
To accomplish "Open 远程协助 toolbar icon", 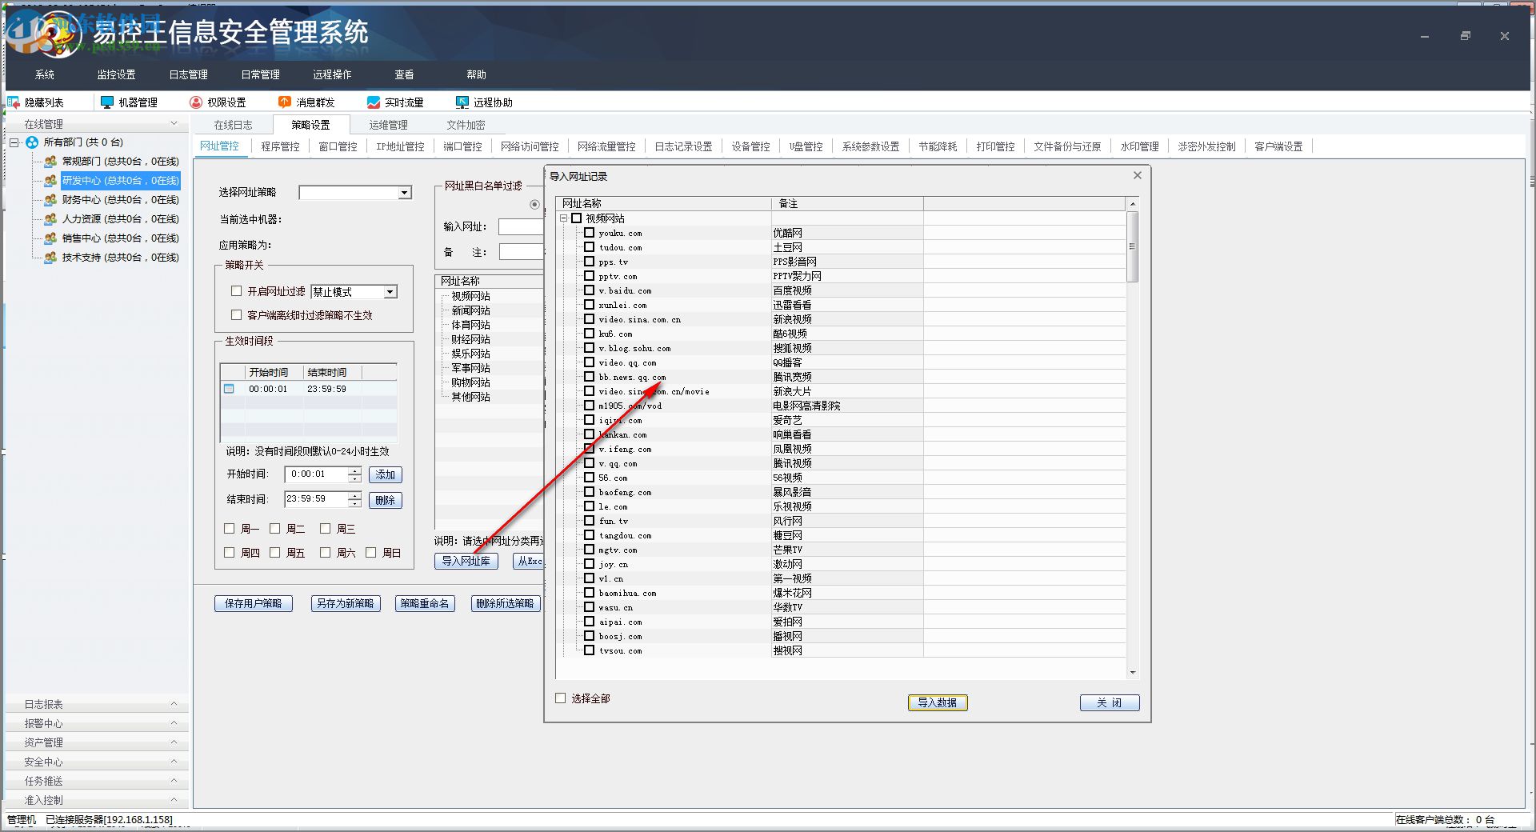I will (x=462, y=102).
